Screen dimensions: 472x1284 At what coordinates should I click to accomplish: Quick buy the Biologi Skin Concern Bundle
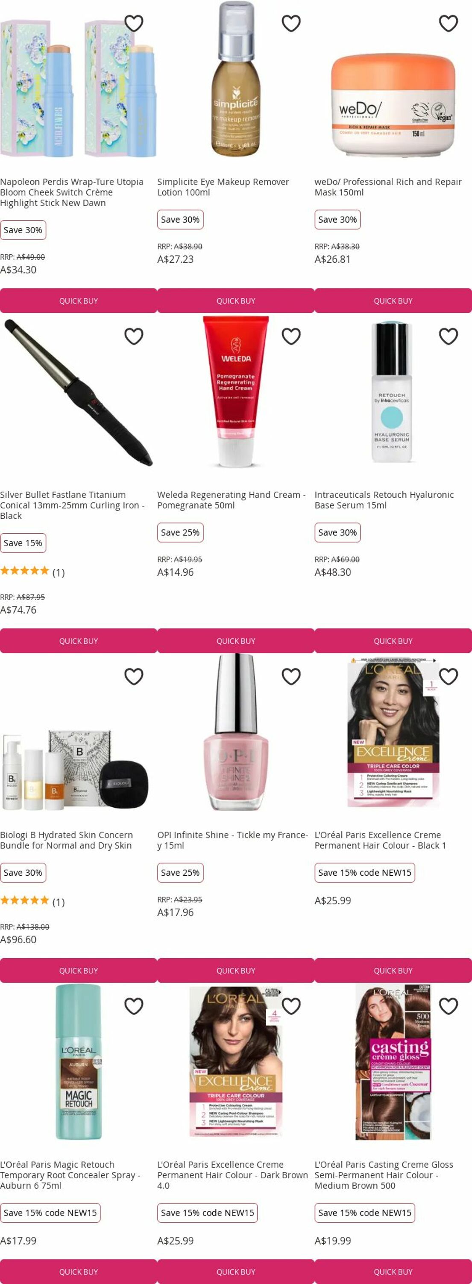coord(79,970)
